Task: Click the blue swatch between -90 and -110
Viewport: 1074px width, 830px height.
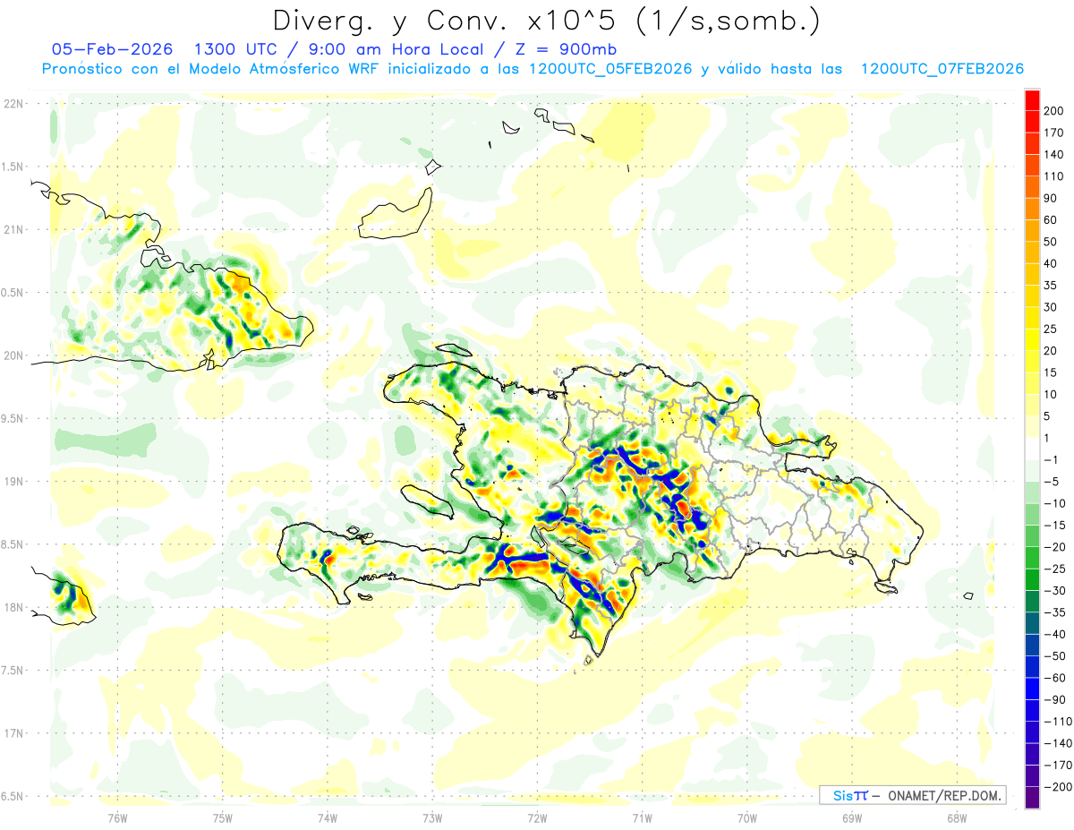Action: 1032,711
